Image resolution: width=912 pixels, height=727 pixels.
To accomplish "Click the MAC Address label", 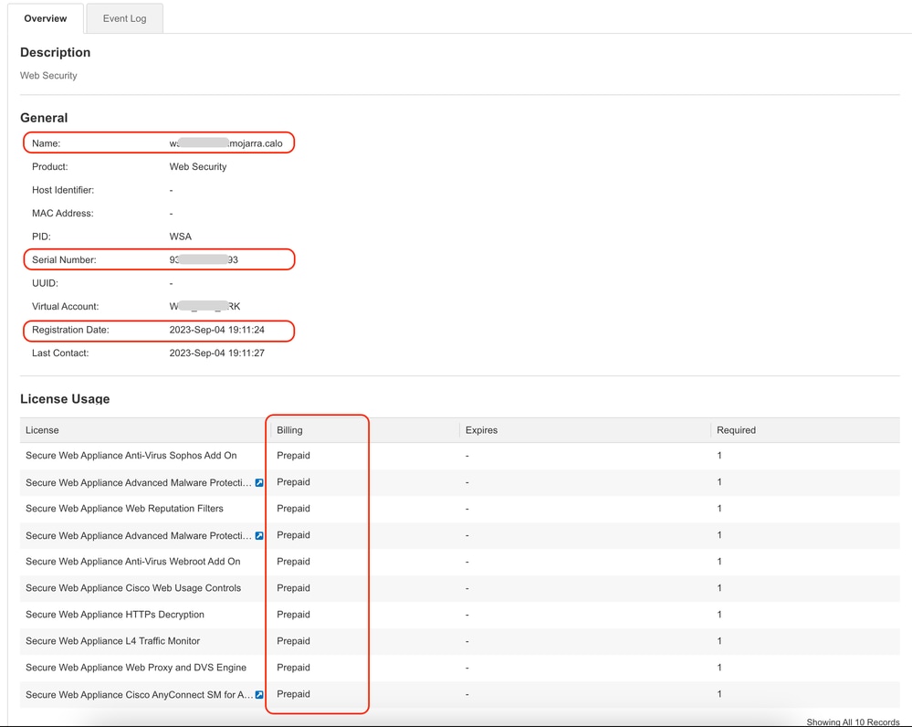I will click(63, 213).
